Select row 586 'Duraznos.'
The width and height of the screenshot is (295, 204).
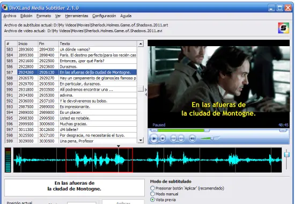71,67
